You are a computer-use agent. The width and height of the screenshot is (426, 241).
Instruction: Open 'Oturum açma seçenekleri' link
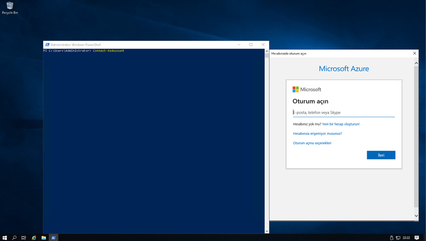[312, 143]
